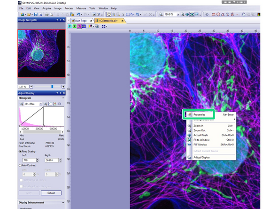This screenshot has width=278, height=209.
Task: Click the zoom in plus button in Image Navigator
Action: [63, 87]
